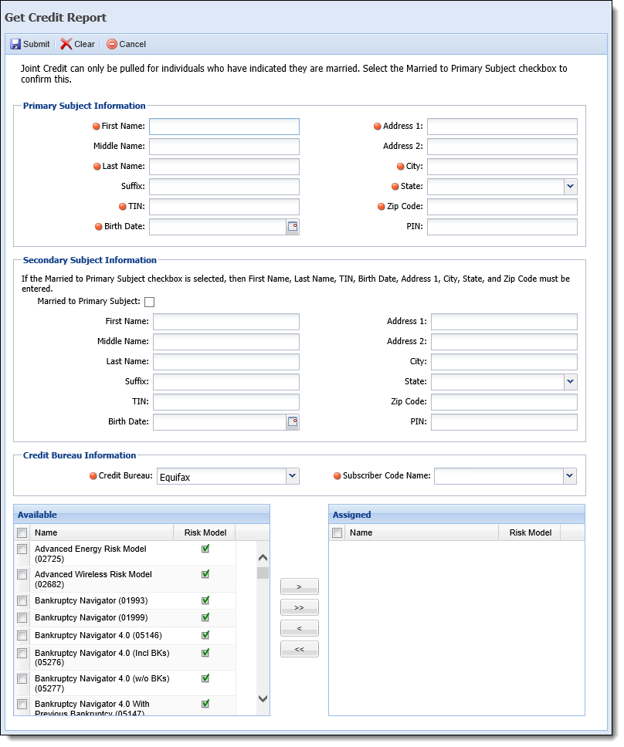Focus the Primary First Name field

(x=224, y=127)
